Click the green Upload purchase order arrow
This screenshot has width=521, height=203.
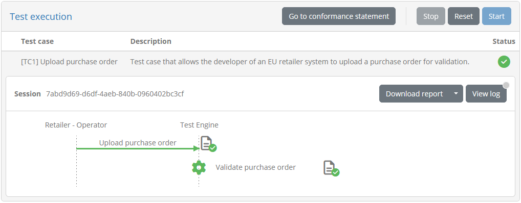coord(138,149)
